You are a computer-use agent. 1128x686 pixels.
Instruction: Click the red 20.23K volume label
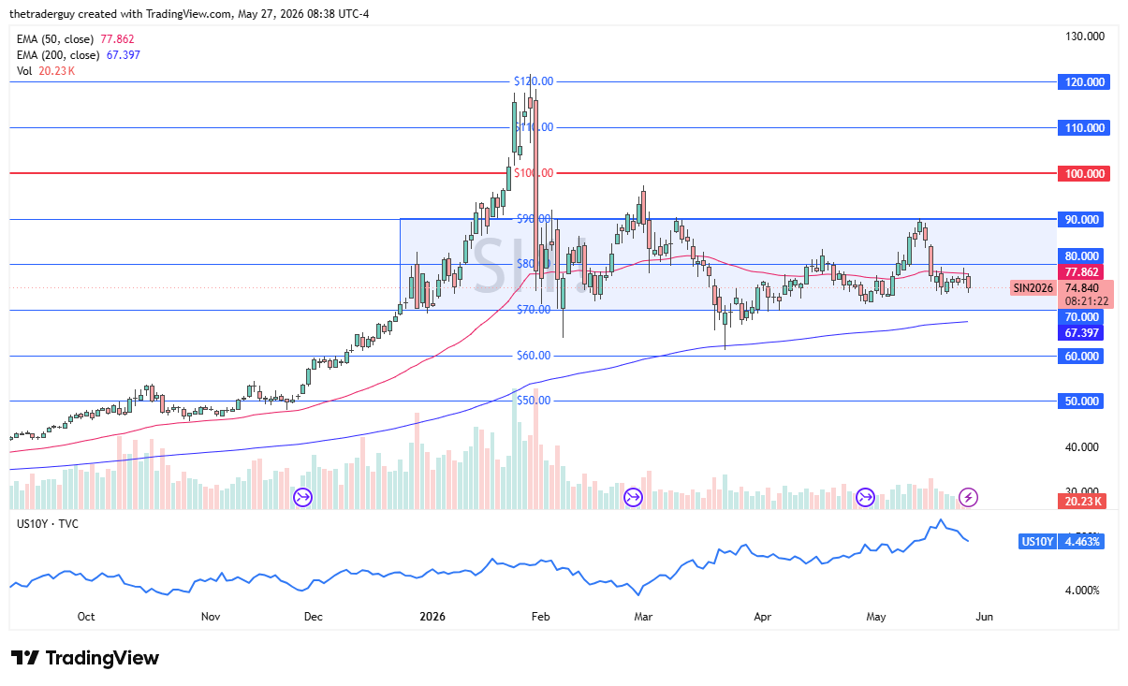(1082, 502)
